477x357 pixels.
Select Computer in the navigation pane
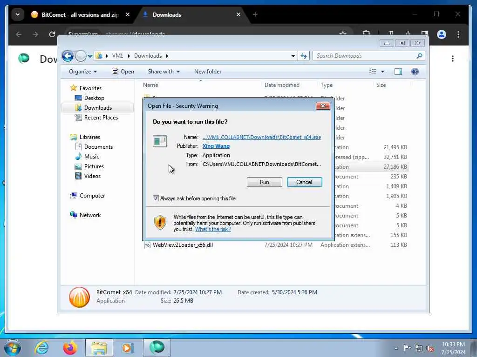click(92, 196)
